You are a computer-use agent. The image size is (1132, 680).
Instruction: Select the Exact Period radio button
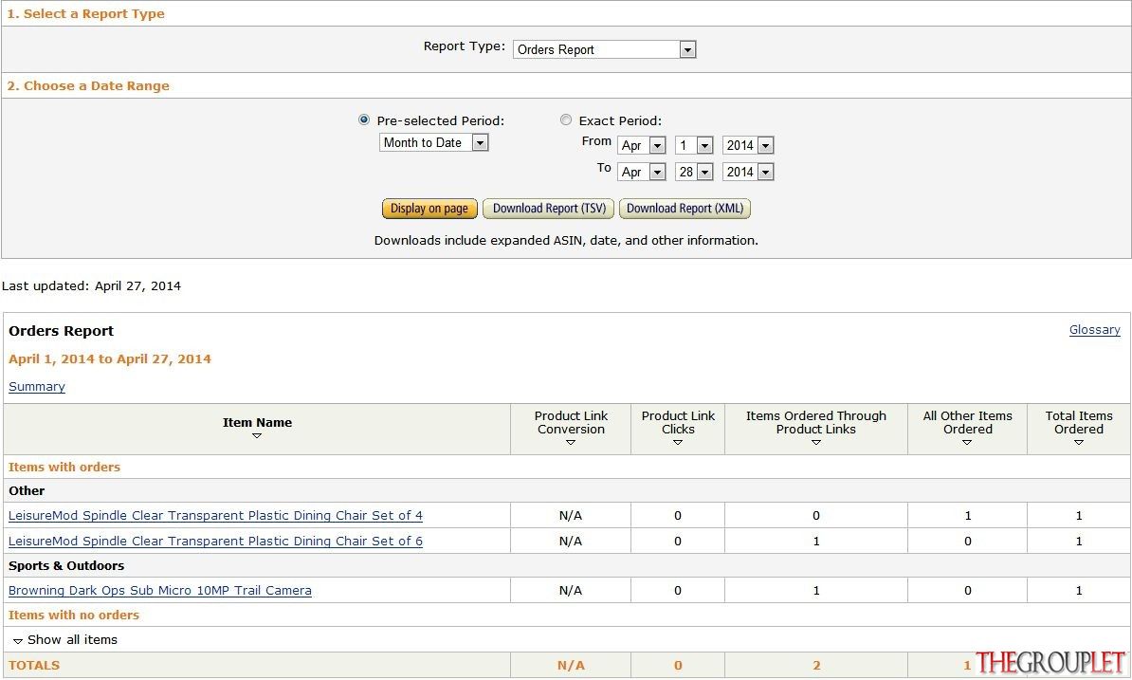[x=566, y=119]
